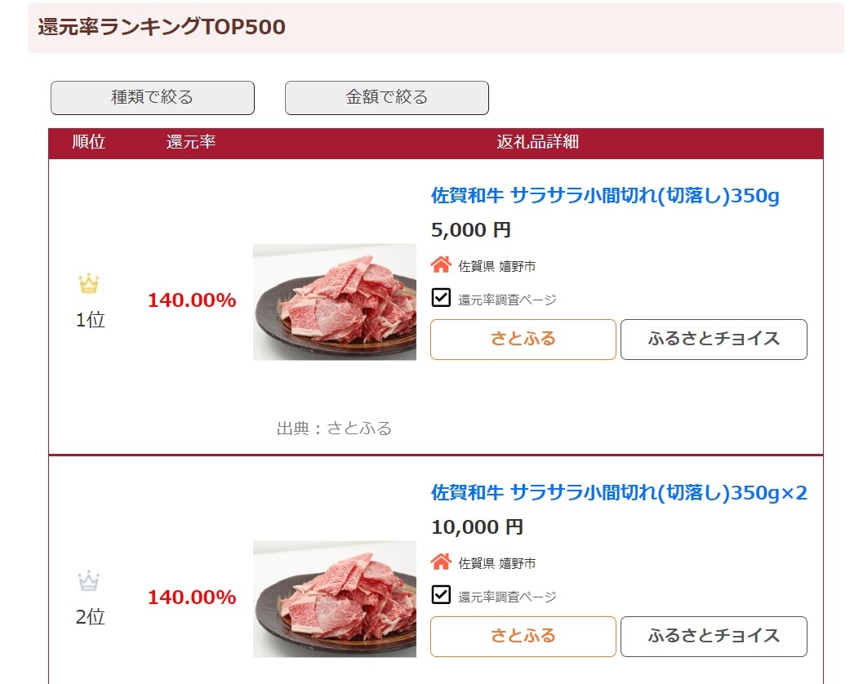The image size is (863, 684).
Task: Click the 2位 rank label
Action: (90, 618)
